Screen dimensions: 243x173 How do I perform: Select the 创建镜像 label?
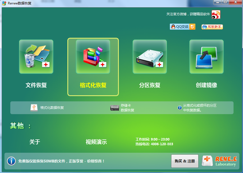click(x=207, y=85)
